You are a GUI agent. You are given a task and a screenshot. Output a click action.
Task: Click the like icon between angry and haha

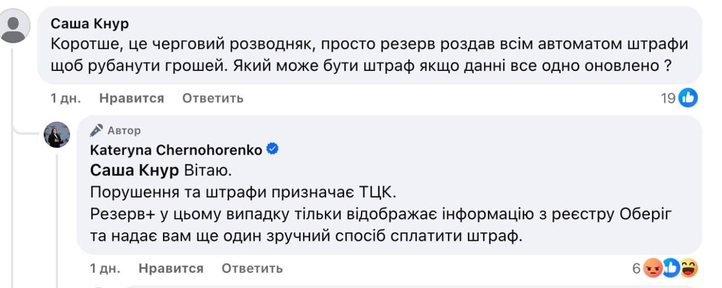pyautogui.click(x=671, y=268)
